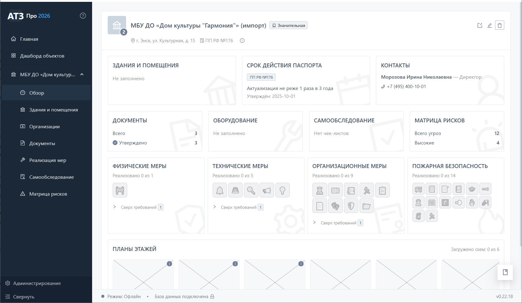The width and height of the screenshot is (522, 303).
Task: Click the АТЗ Про 2026 logo
Action: [29, 16]
